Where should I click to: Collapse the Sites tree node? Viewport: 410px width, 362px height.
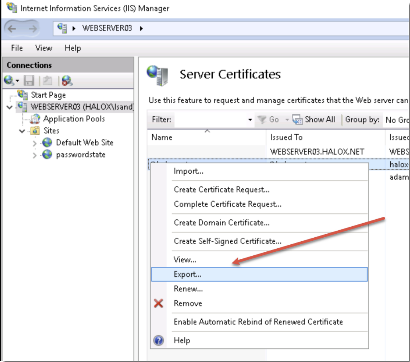(22, 131)
